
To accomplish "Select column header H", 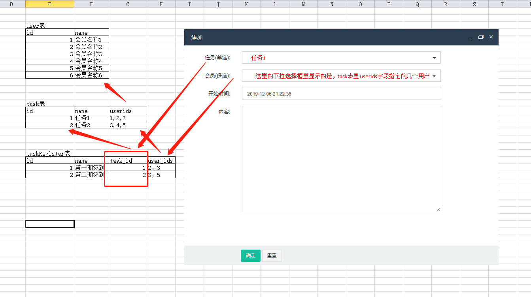I will tap(161, 4).
